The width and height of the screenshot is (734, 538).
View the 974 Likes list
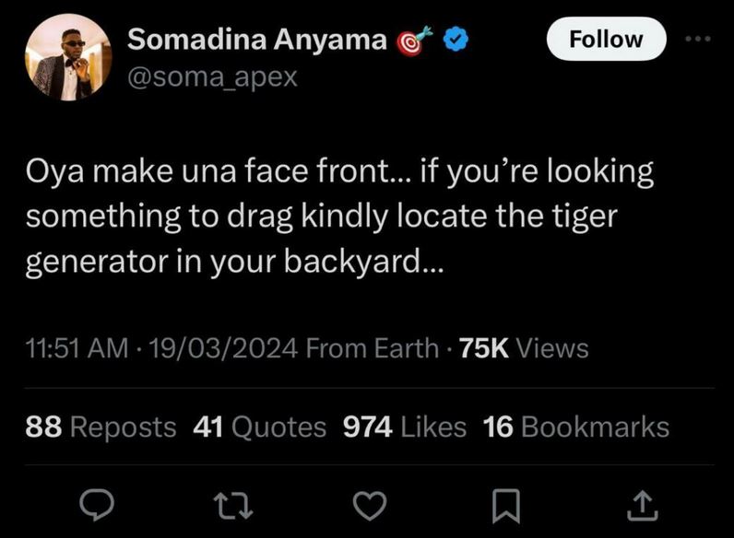(404, 427)
